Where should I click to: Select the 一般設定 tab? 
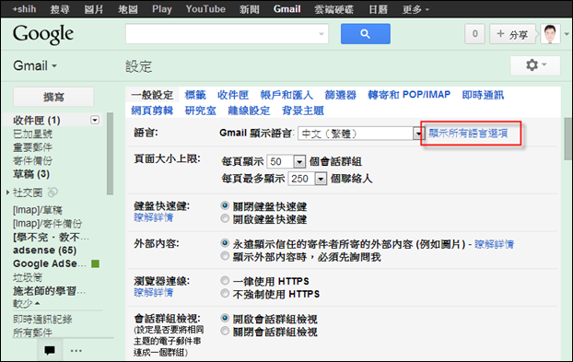pos(152,95)
